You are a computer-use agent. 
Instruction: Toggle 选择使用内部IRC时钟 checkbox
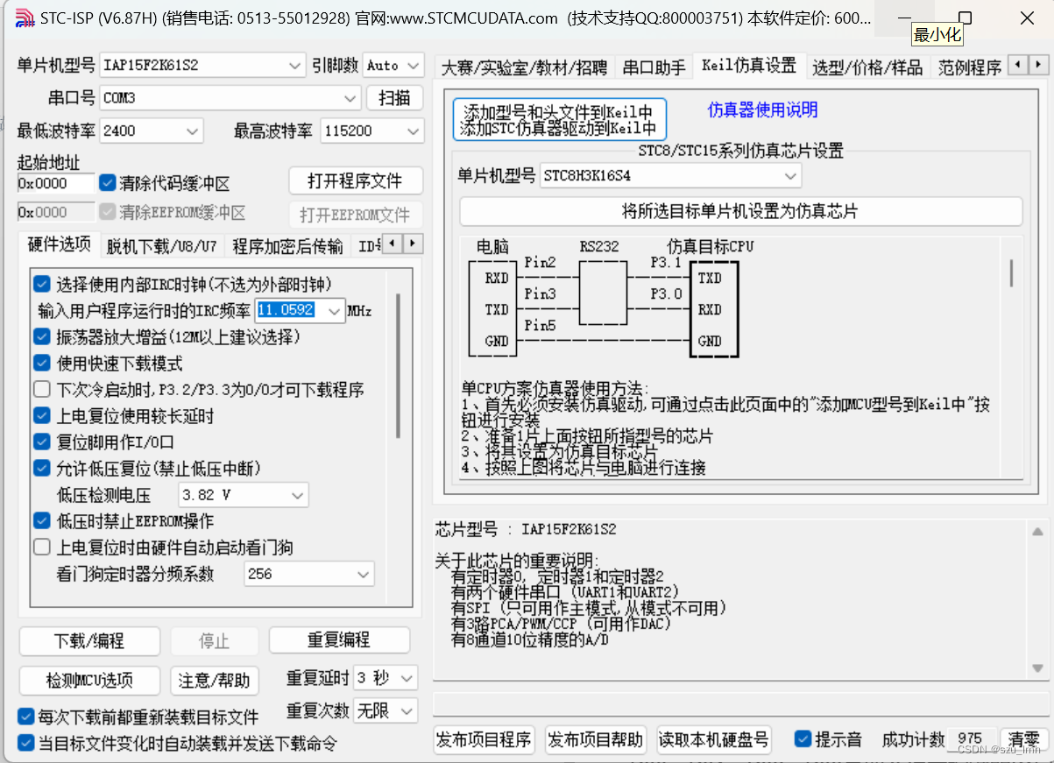[42, 284]
